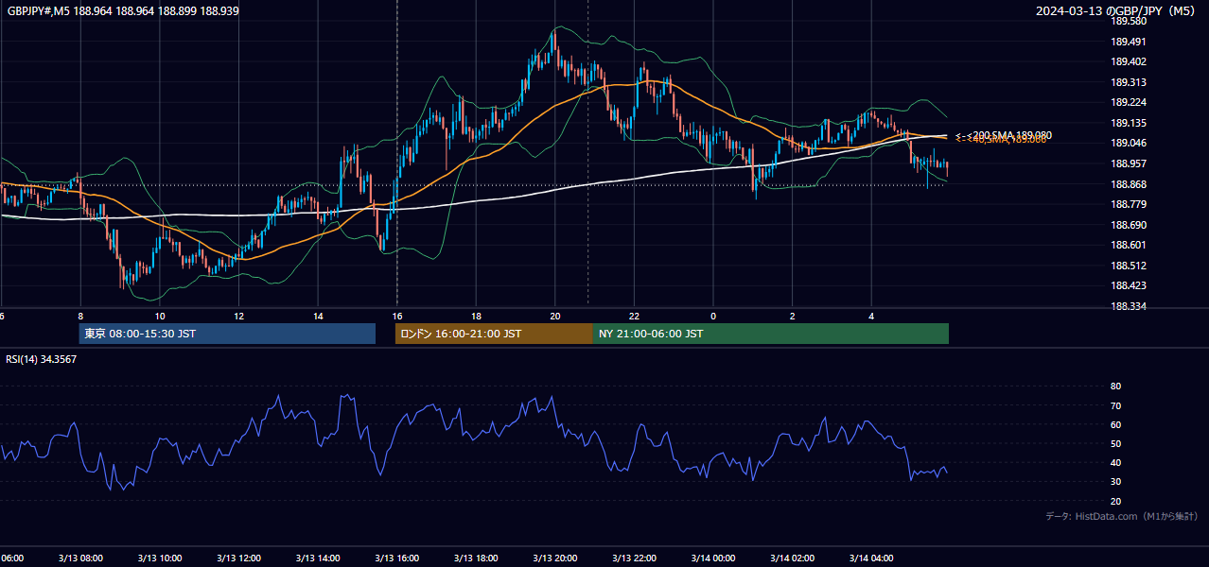Click price level 189.580 on price axis
This screenshot has width=1209, height=567.
[1129, 21]
